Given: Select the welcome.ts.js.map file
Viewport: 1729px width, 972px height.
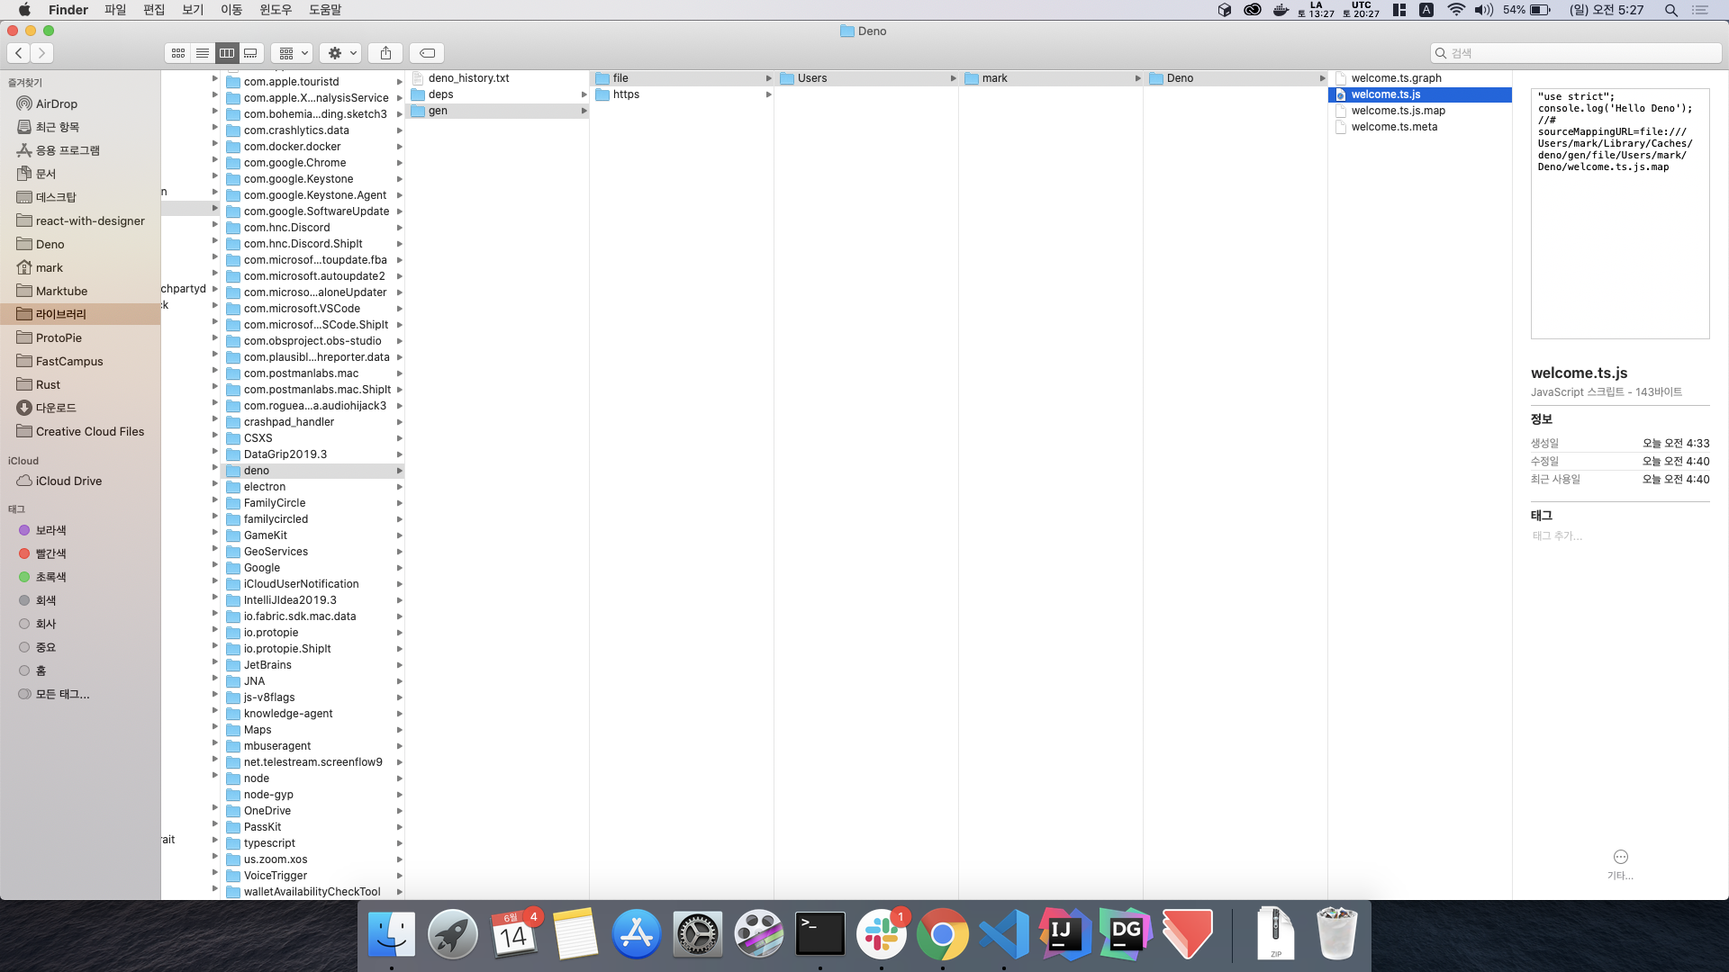Looking at the screenshot, I should (1398, 111).
